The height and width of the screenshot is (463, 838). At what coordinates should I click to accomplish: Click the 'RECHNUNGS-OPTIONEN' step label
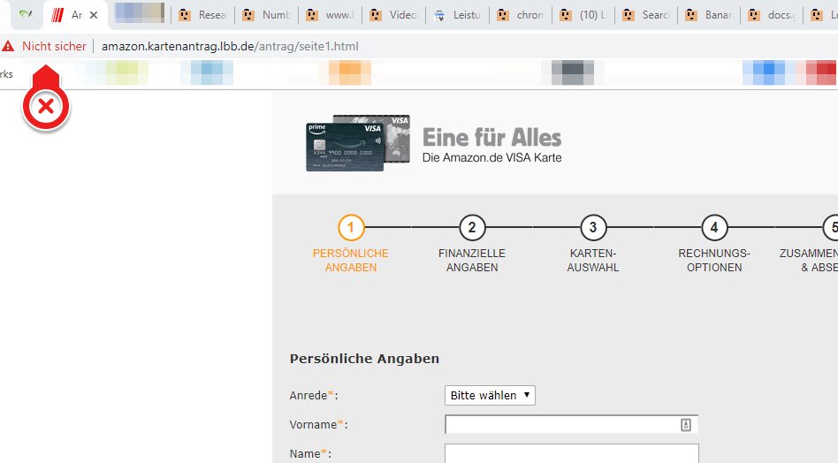[714, 260]
